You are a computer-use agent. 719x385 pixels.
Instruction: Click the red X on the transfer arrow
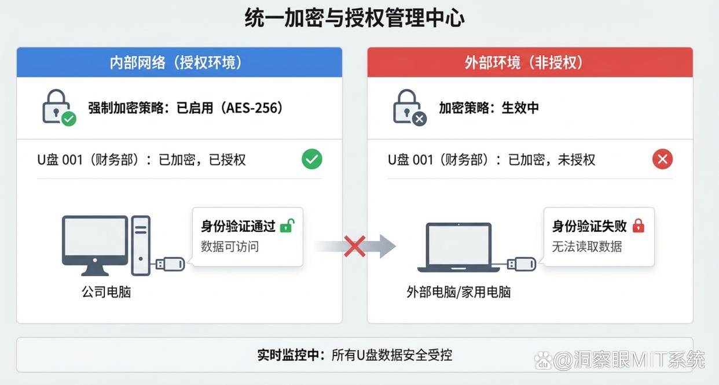354,246
